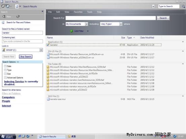The height and width of the screenshot is (139, 186).
Task: Open the <Any Type> dropdown
Action: [121, 24]
